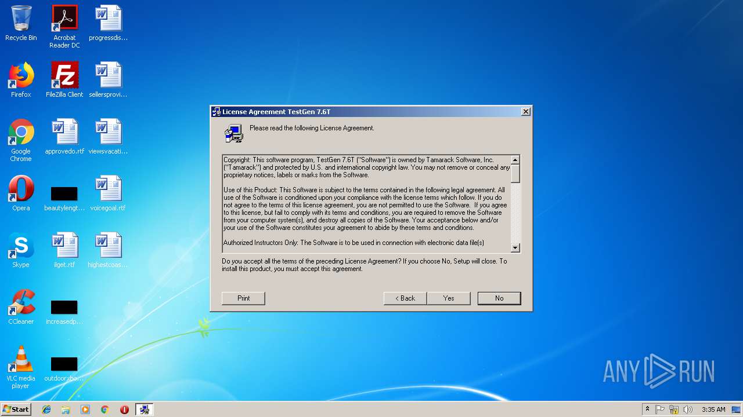
Task: Open the Action Center flag tray icon
Action: click(660, 409)
